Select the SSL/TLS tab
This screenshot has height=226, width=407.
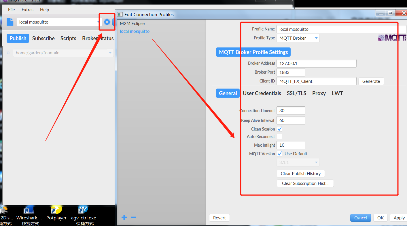[x=296, y=93]
